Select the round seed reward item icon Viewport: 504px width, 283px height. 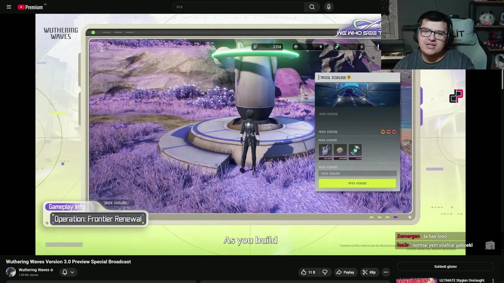point(340,151)
